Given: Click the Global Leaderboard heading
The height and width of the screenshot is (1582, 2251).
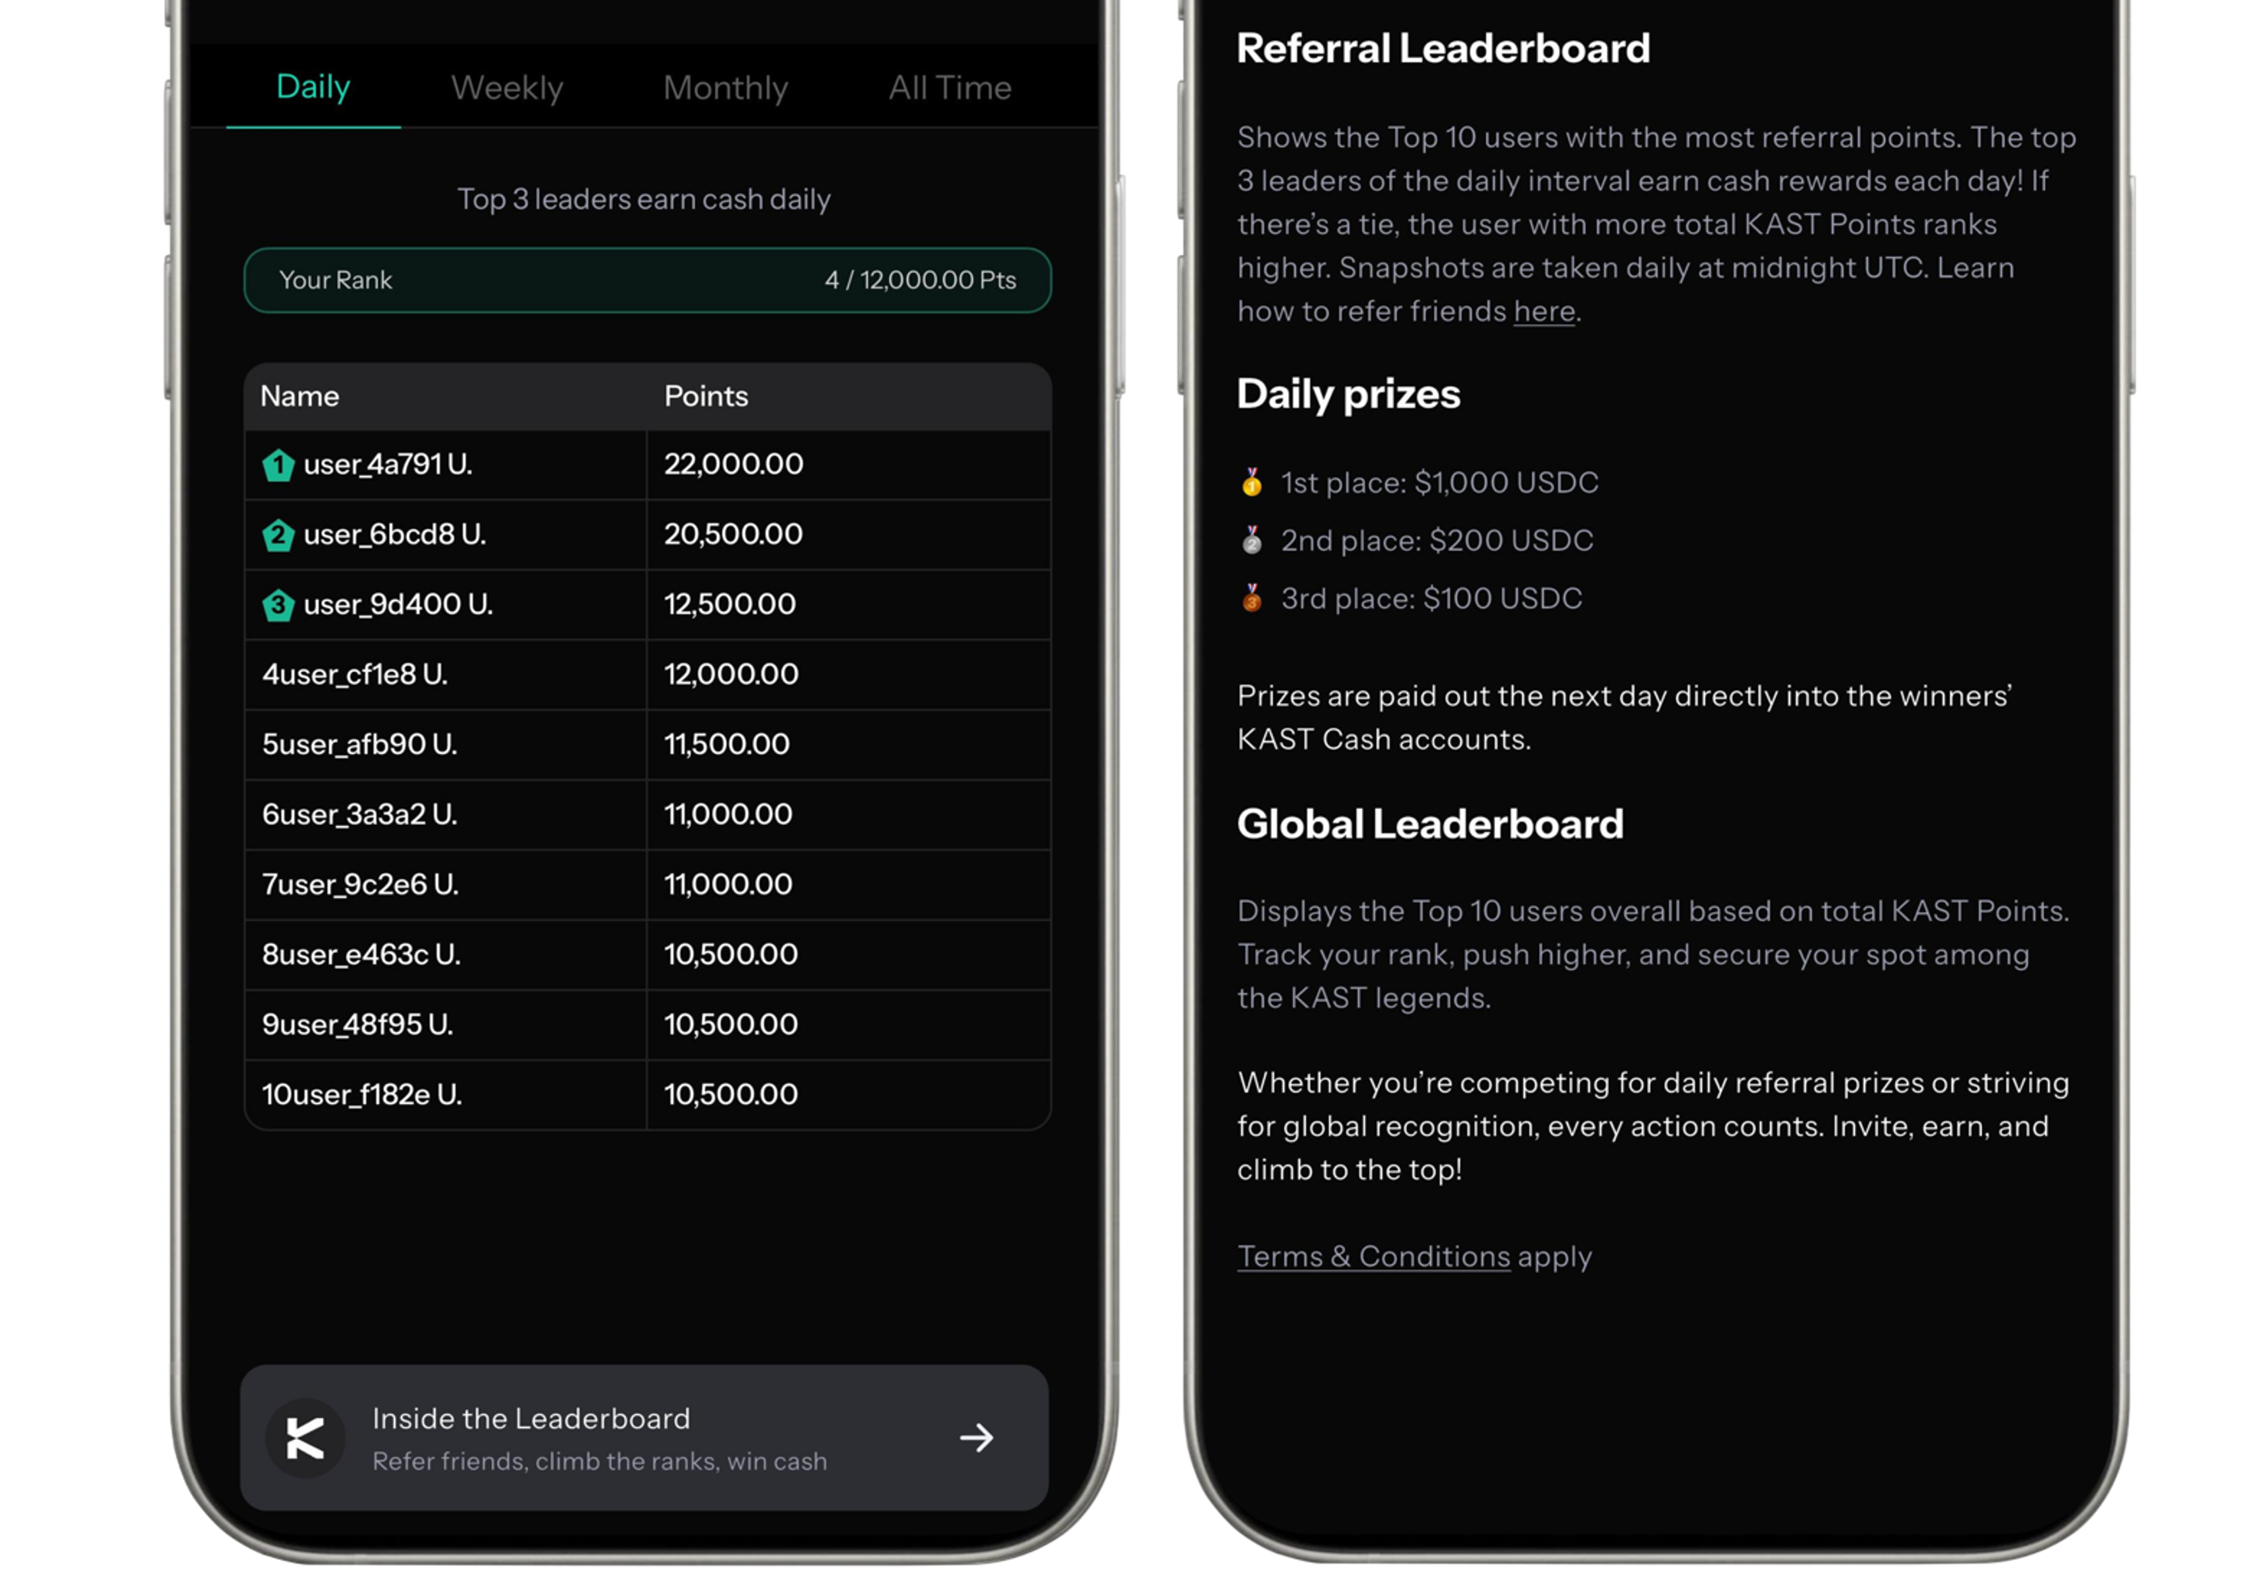Looking at the screenshot, I should click(1430, 824).
